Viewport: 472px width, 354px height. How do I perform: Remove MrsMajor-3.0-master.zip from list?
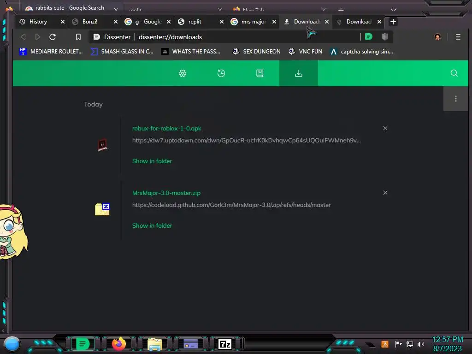click(x=385, y=193)
